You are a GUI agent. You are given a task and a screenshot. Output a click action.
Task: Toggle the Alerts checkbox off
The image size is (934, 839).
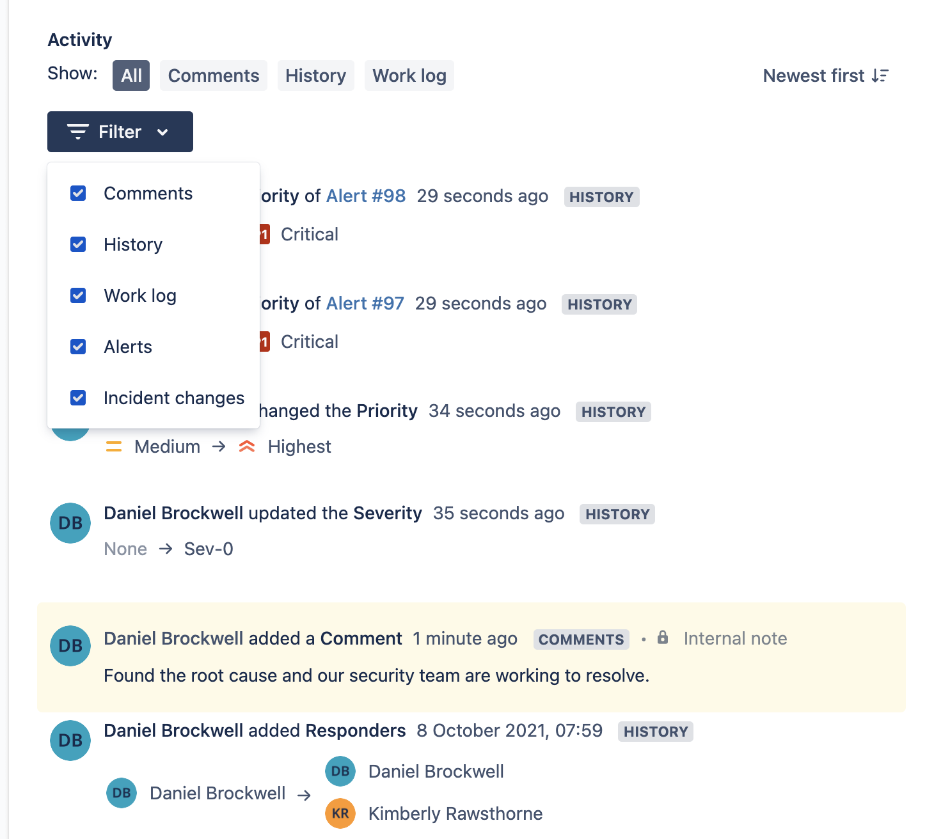click(x=77, y=347)
